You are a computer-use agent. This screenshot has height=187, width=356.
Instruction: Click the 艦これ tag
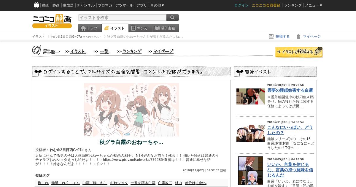pos(43,183)
